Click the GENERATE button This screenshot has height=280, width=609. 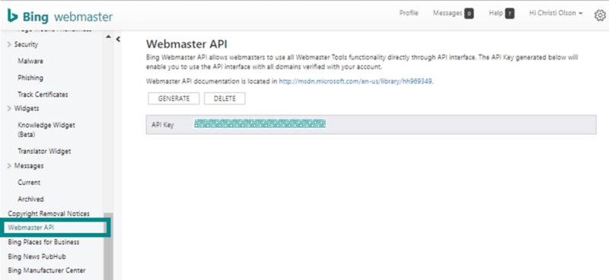[x=174, y=99]
